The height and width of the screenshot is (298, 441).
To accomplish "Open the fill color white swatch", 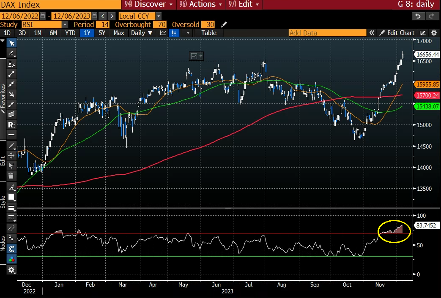I will 11,197.
